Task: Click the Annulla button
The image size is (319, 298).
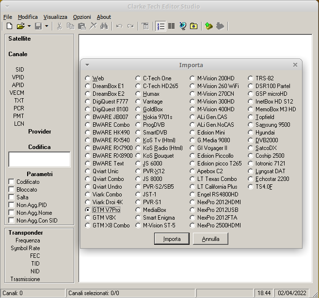Action: coord(210,238)
